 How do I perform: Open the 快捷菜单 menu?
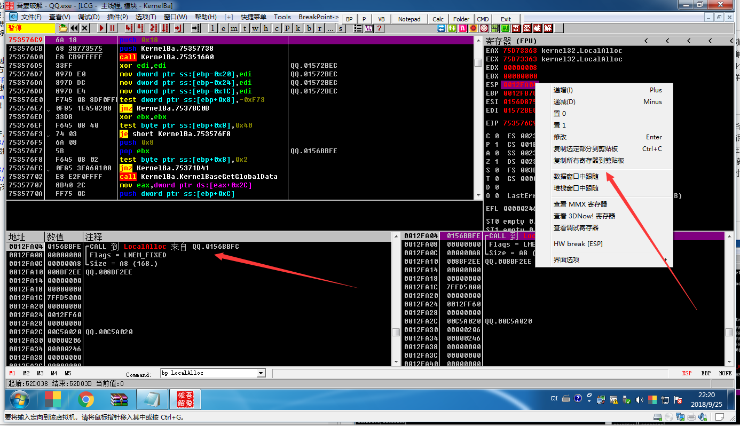[253, 17]
